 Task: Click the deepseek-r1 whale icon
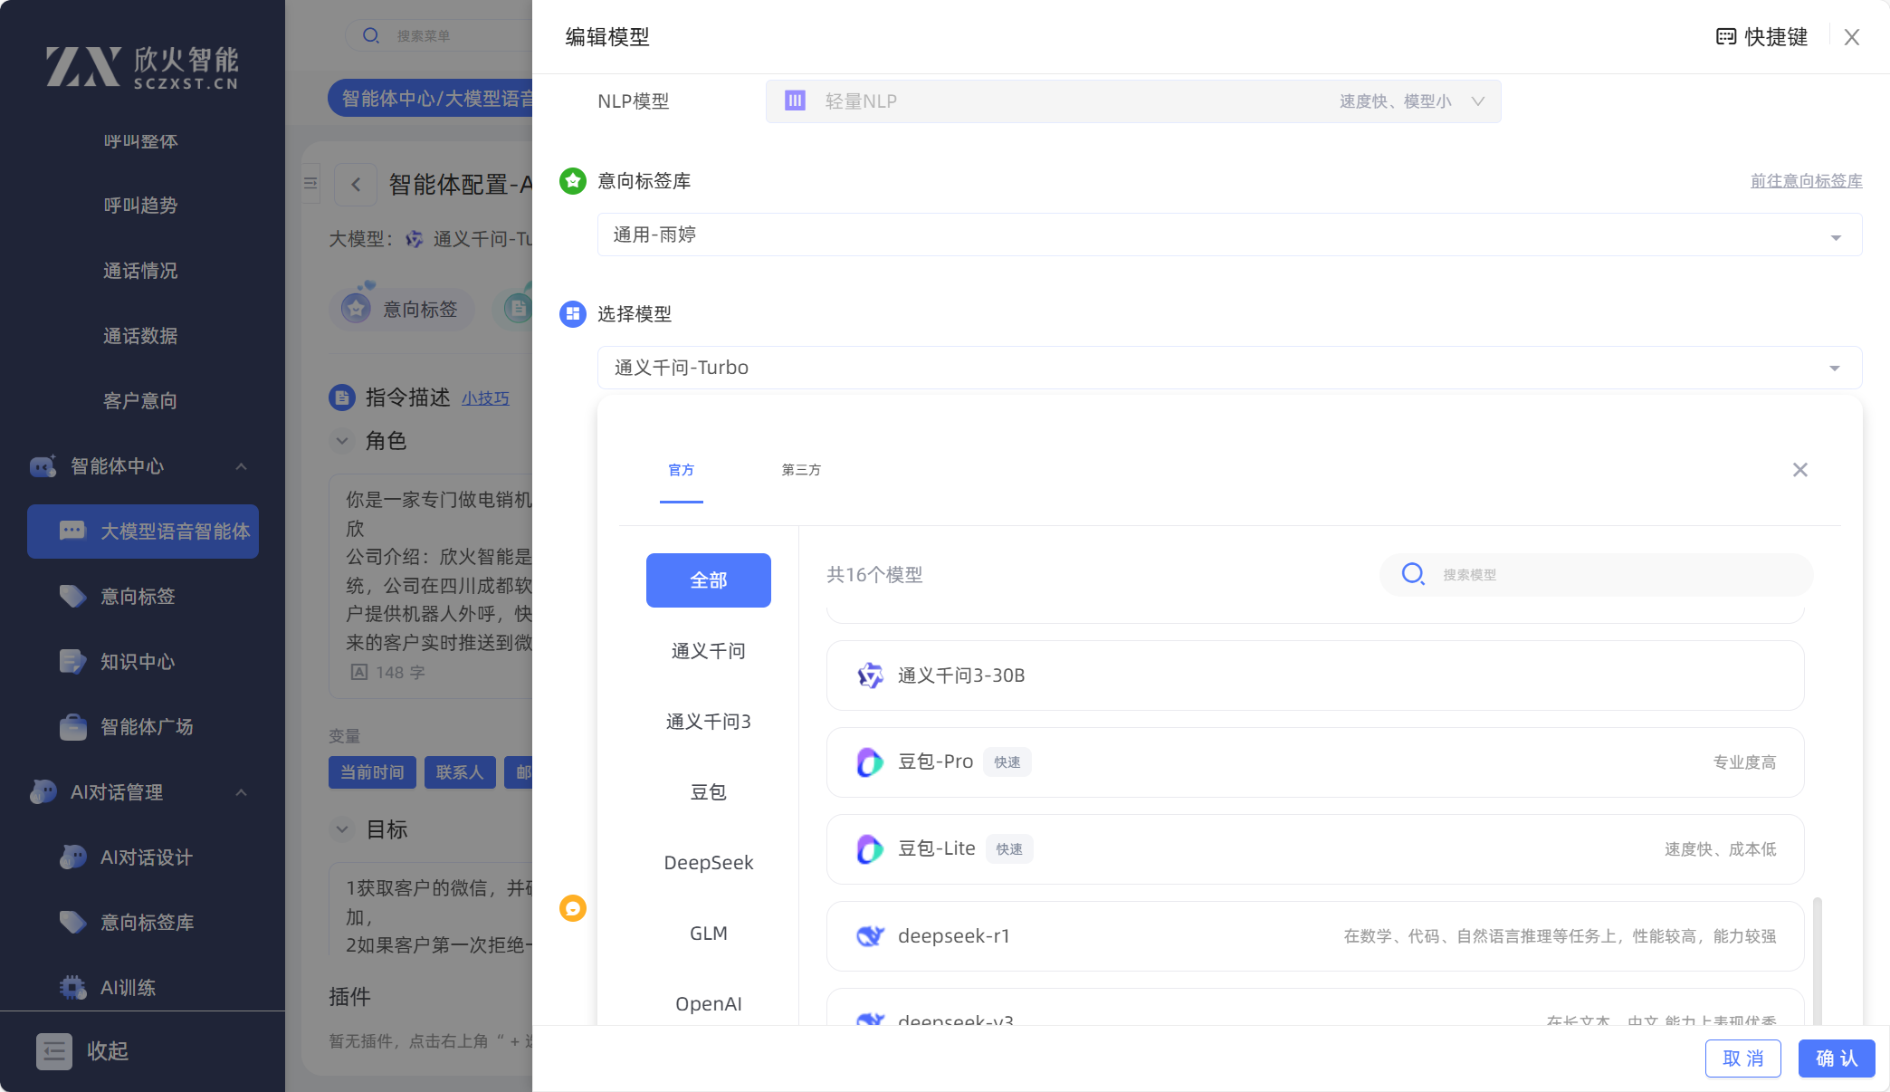coord(869,936)
